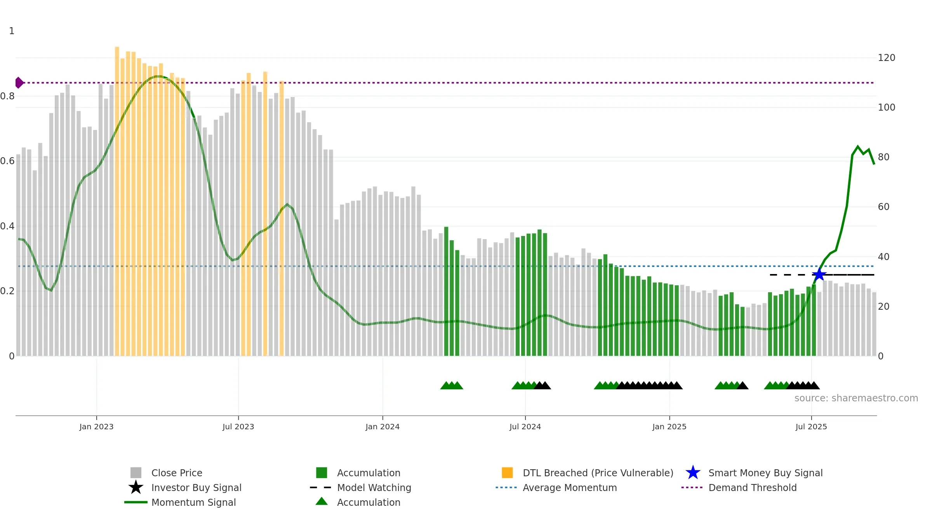Click the green Momentum Signal legend line
The image size is (932, 524).
click(136, 502)
